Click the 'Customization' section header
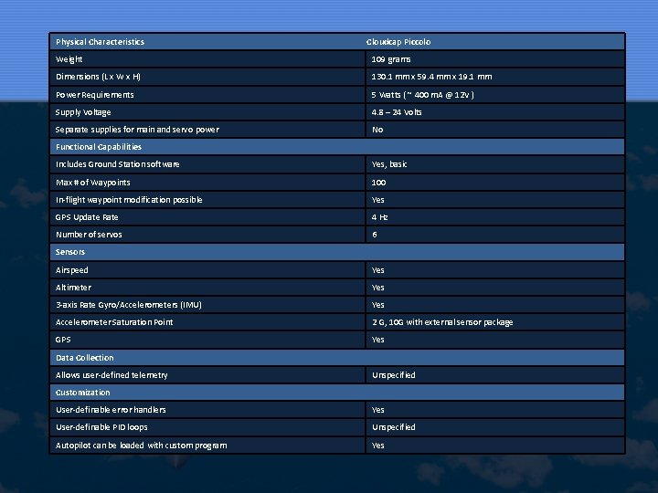Image resolution: width=658 pixels, height=493 pixels. click(82, 393)
